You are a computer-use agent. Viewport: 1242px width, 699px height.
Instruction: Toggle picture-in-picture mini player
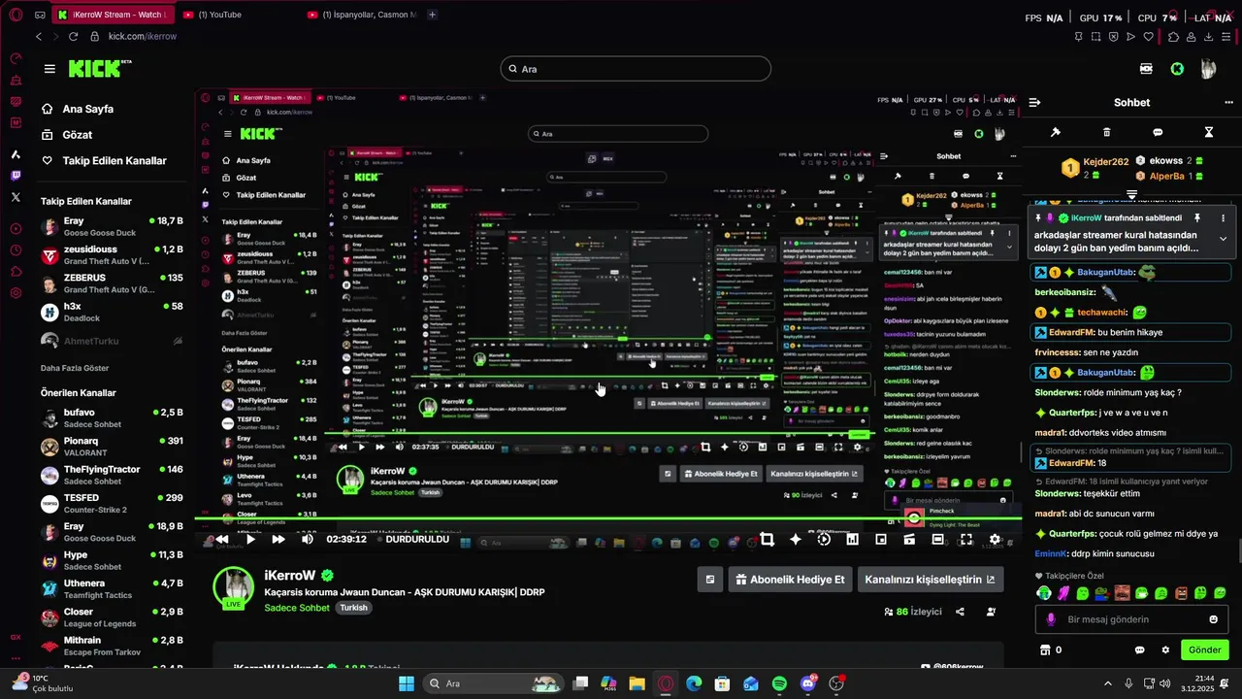tap(881, 539)
